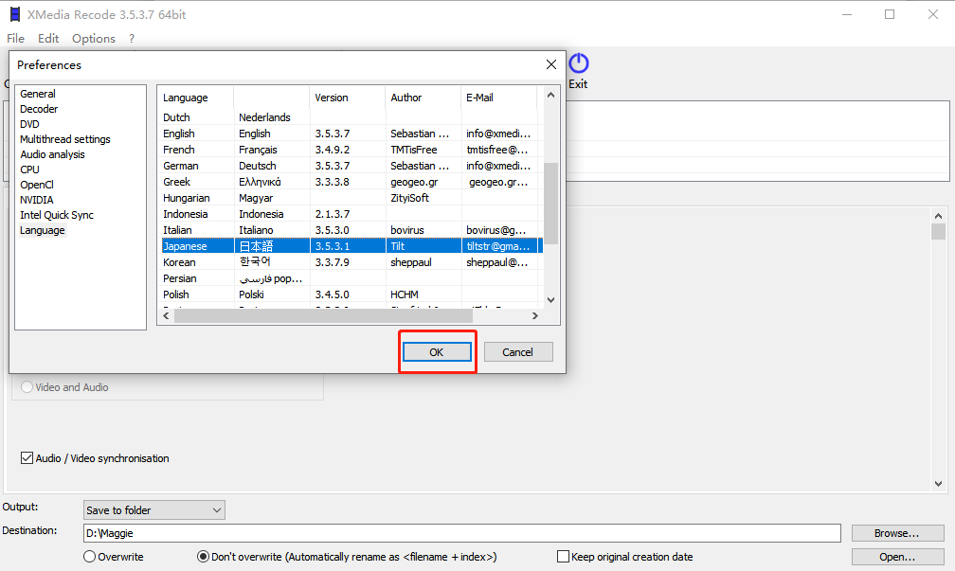Select the German language row
Image resolution: width=955 pixels, height=571 pixels.
pyautogui.click(x=351, y=166)
